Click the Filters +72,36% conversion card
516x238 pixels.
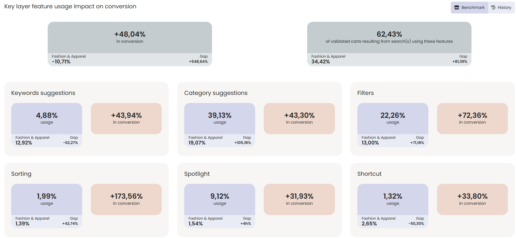472,118
